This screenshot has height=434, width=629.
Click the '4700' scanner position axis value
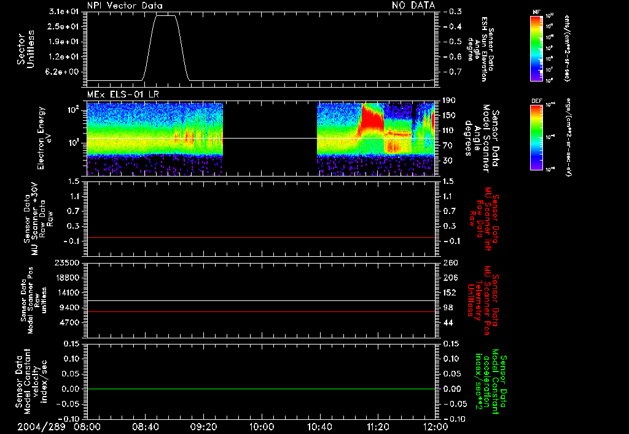[x=69, y=322]
